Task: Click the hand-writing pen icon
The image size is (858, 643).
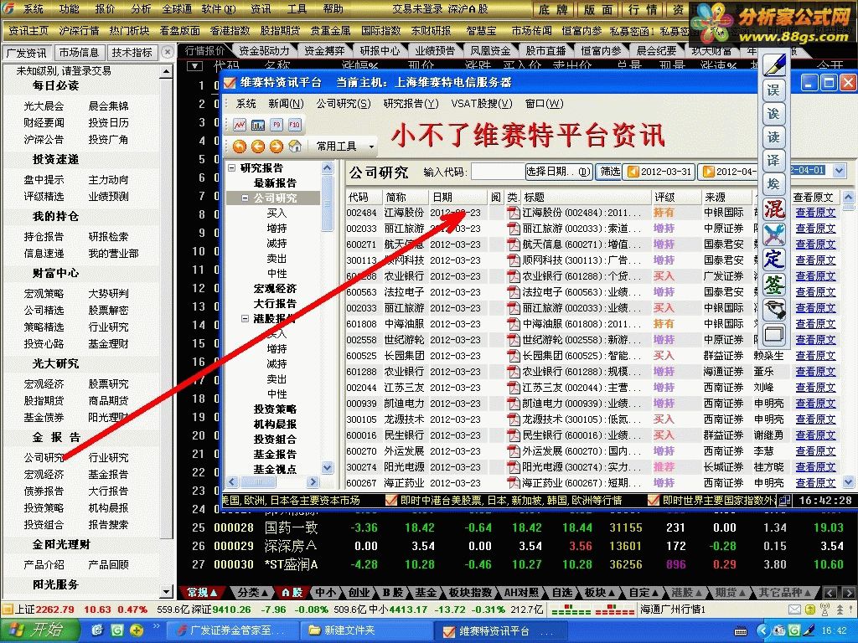Action: 774,310
